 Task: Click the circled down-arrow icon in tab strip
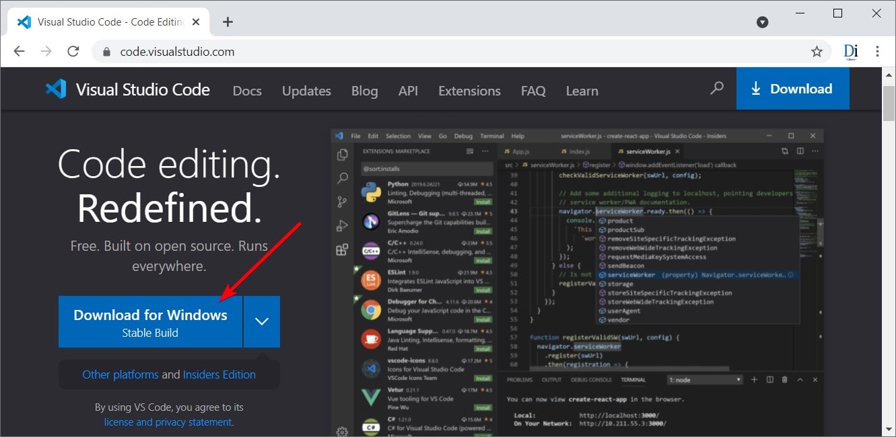click(763, 22)
